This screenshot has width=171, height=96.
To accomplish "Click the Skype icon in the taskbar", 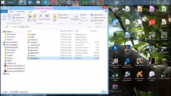I will click(x=46, y=2).
